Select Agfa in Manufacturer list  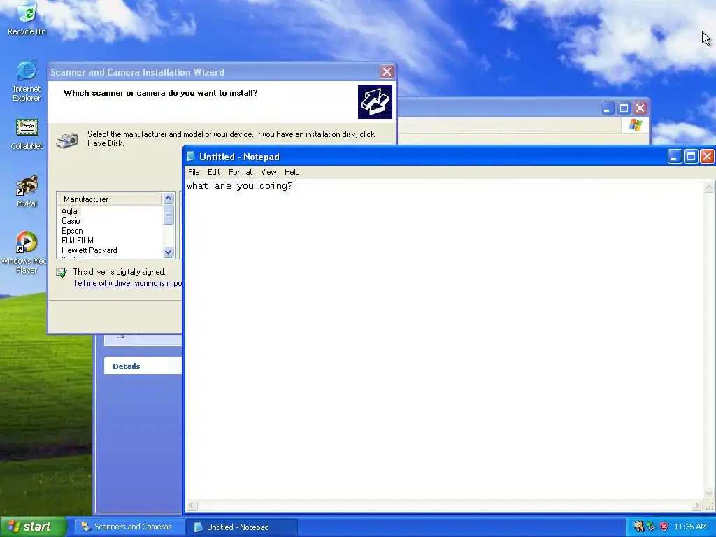click(69, 211)
